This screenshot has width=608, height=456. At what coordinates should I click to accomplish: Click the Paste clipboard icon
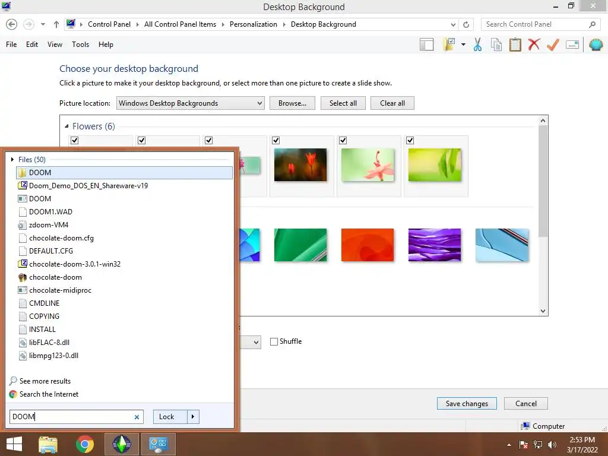click(515, 45)
